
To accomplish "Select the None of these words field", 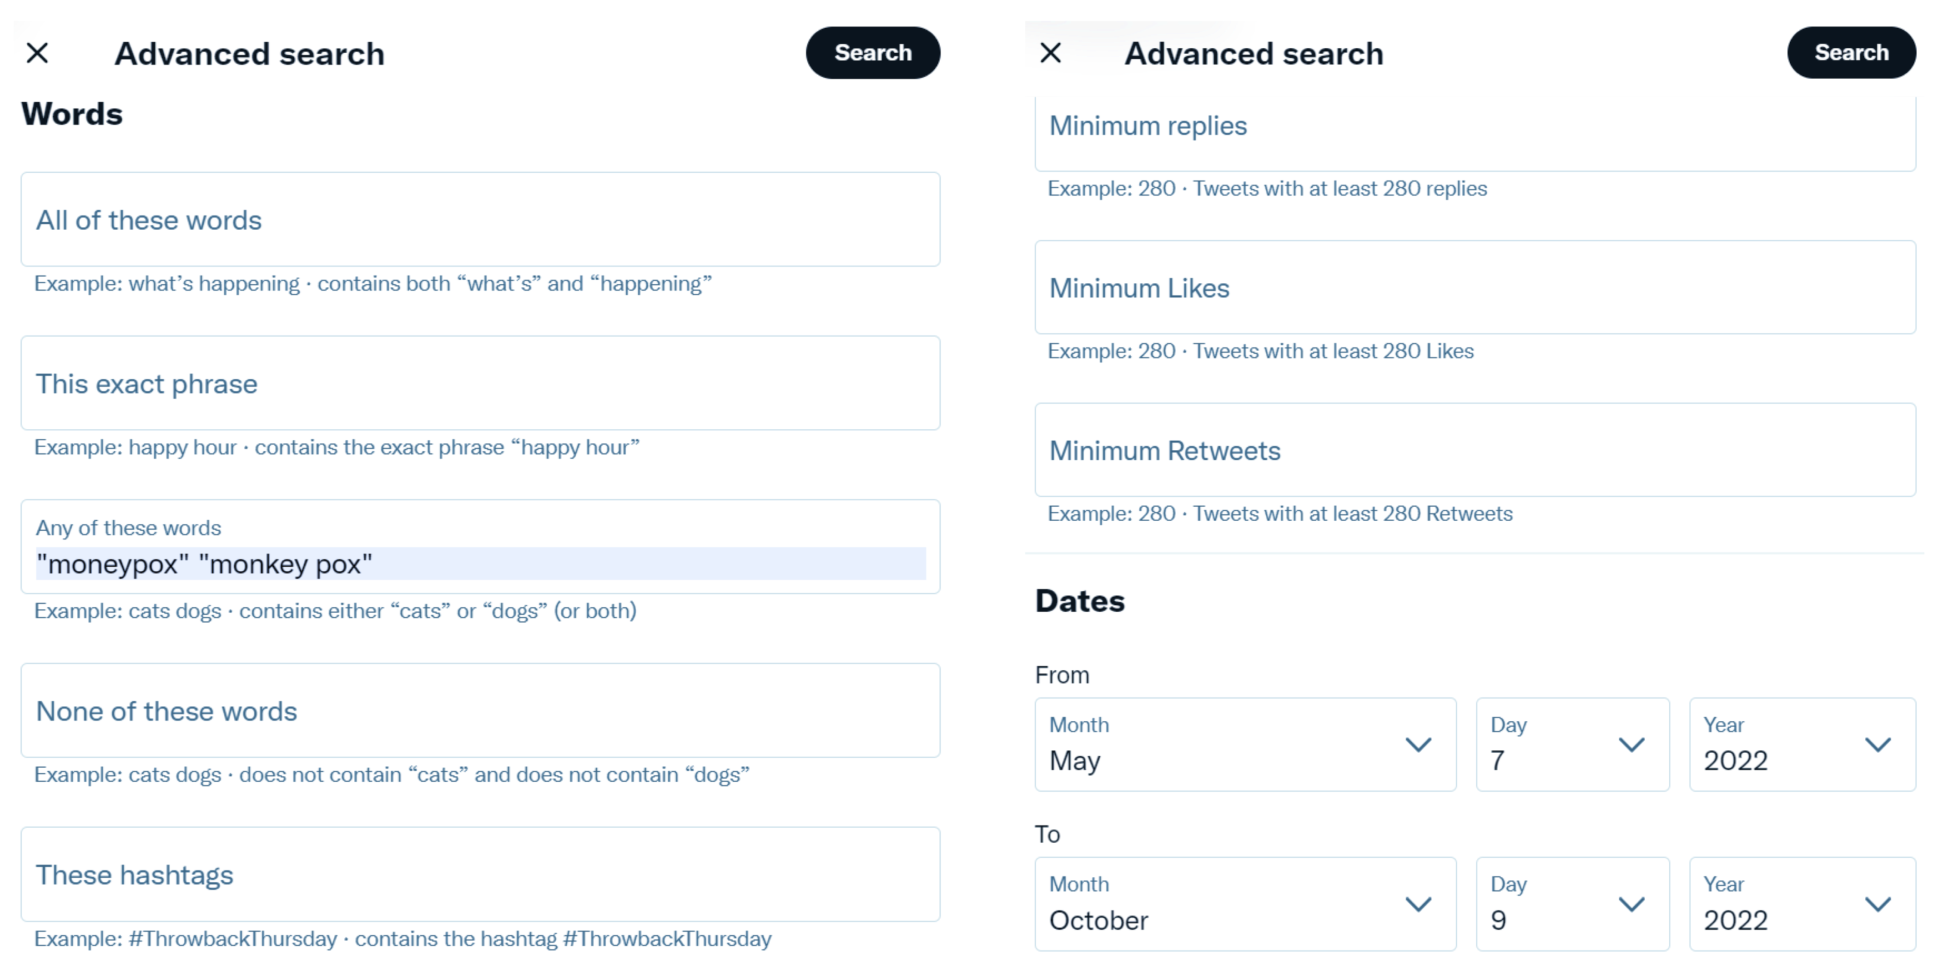I will click(480, 711).
